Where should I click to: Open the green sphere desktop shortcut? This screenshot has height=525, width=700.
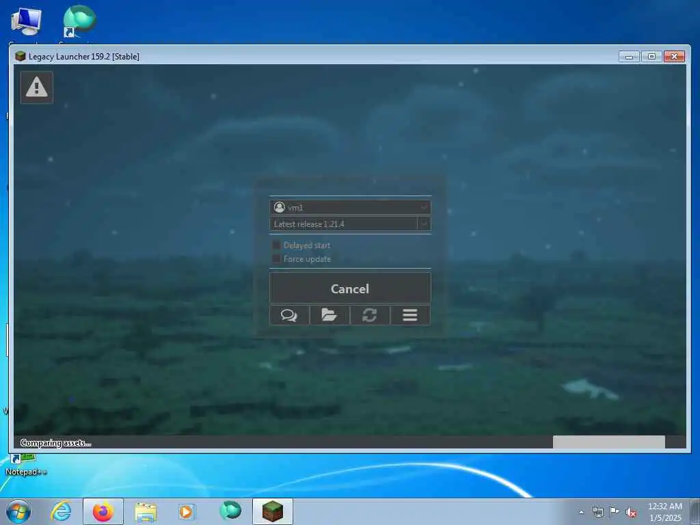pyautogui.click(x=79, y=21)
